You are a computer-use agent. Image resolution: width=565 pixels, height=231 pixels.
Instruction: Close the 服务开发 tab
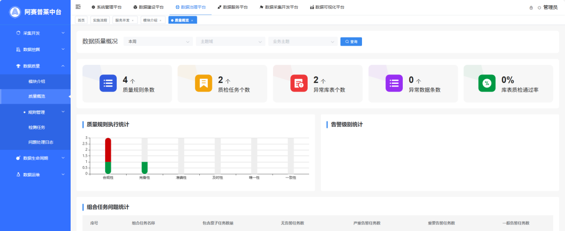pos(132,20)
